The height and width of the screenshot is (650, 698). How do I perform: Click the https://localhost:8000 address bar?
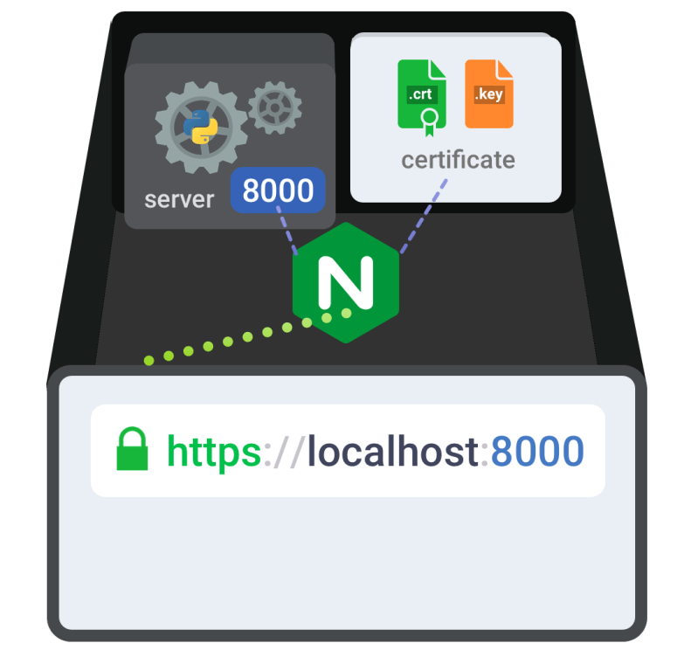pyautogui.click(x=348, y=451)
